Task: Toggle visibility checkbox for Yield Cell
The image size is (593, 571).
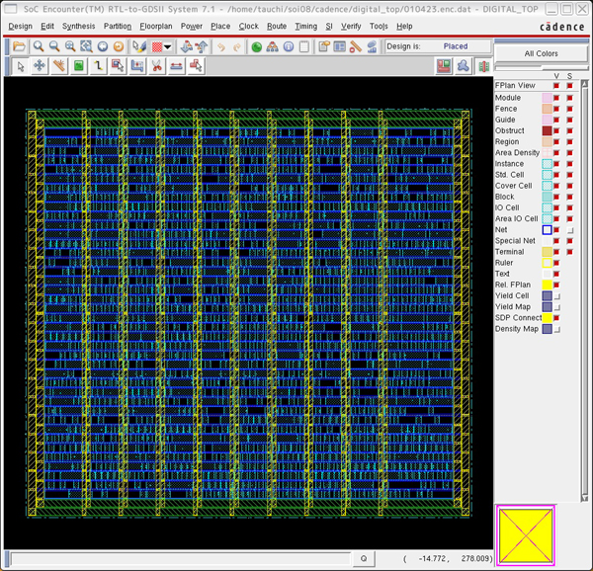Action: coord(556,296)
